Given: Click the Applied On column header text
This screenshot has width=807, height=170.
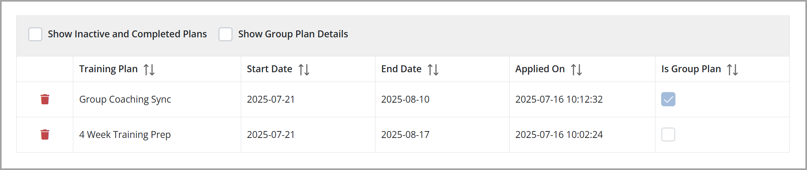Looking at the screenshot, I should tap(540, 69).
